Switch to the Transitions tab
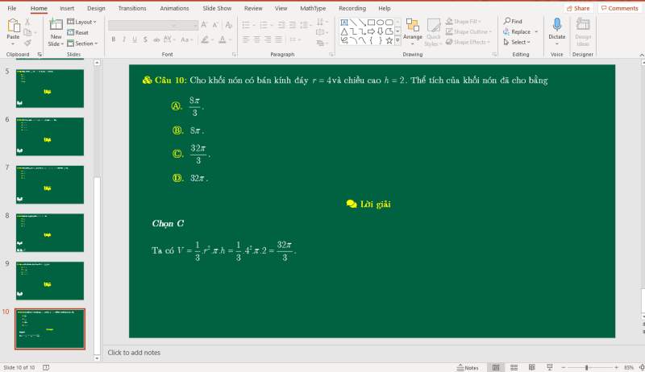645x372 pixels. 132,8
